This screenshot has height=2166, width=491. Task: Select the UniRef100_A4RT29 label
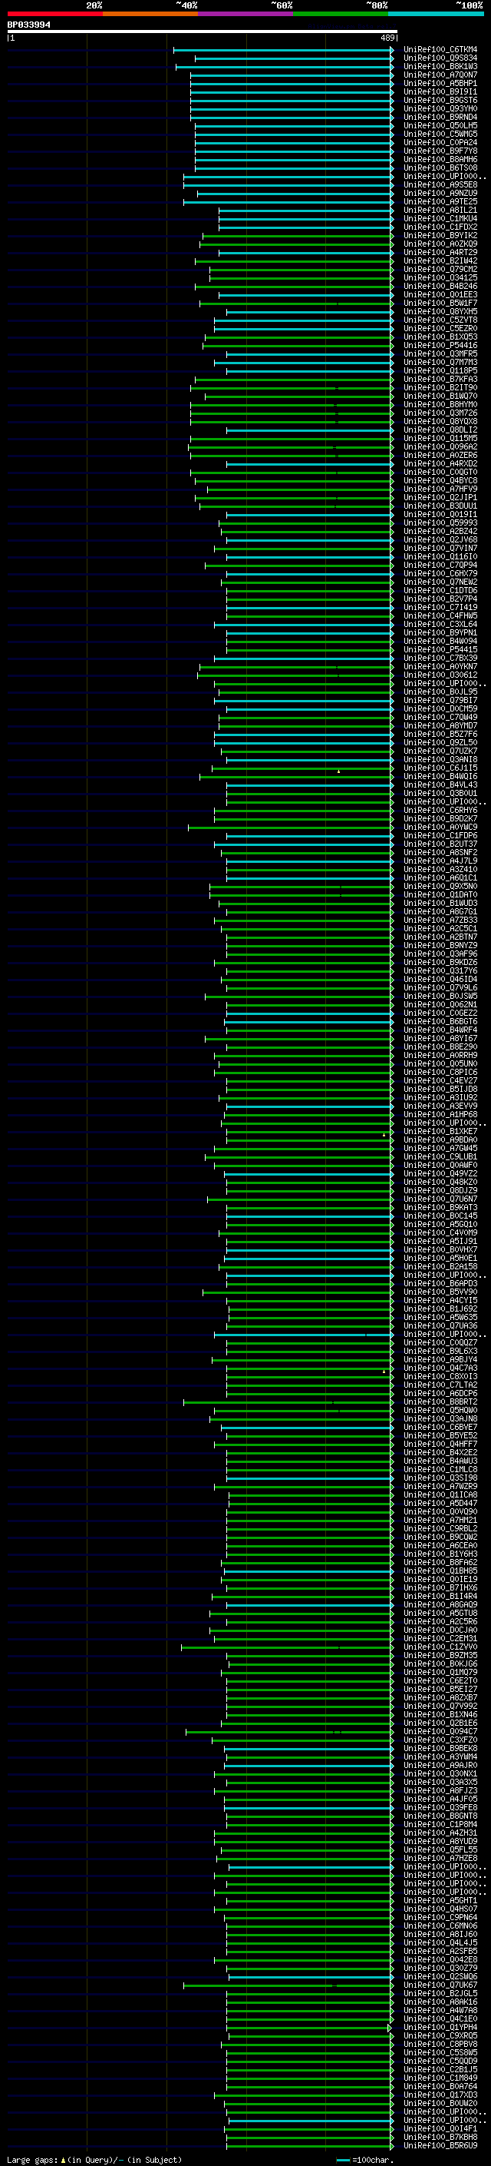tap(440, 252)
